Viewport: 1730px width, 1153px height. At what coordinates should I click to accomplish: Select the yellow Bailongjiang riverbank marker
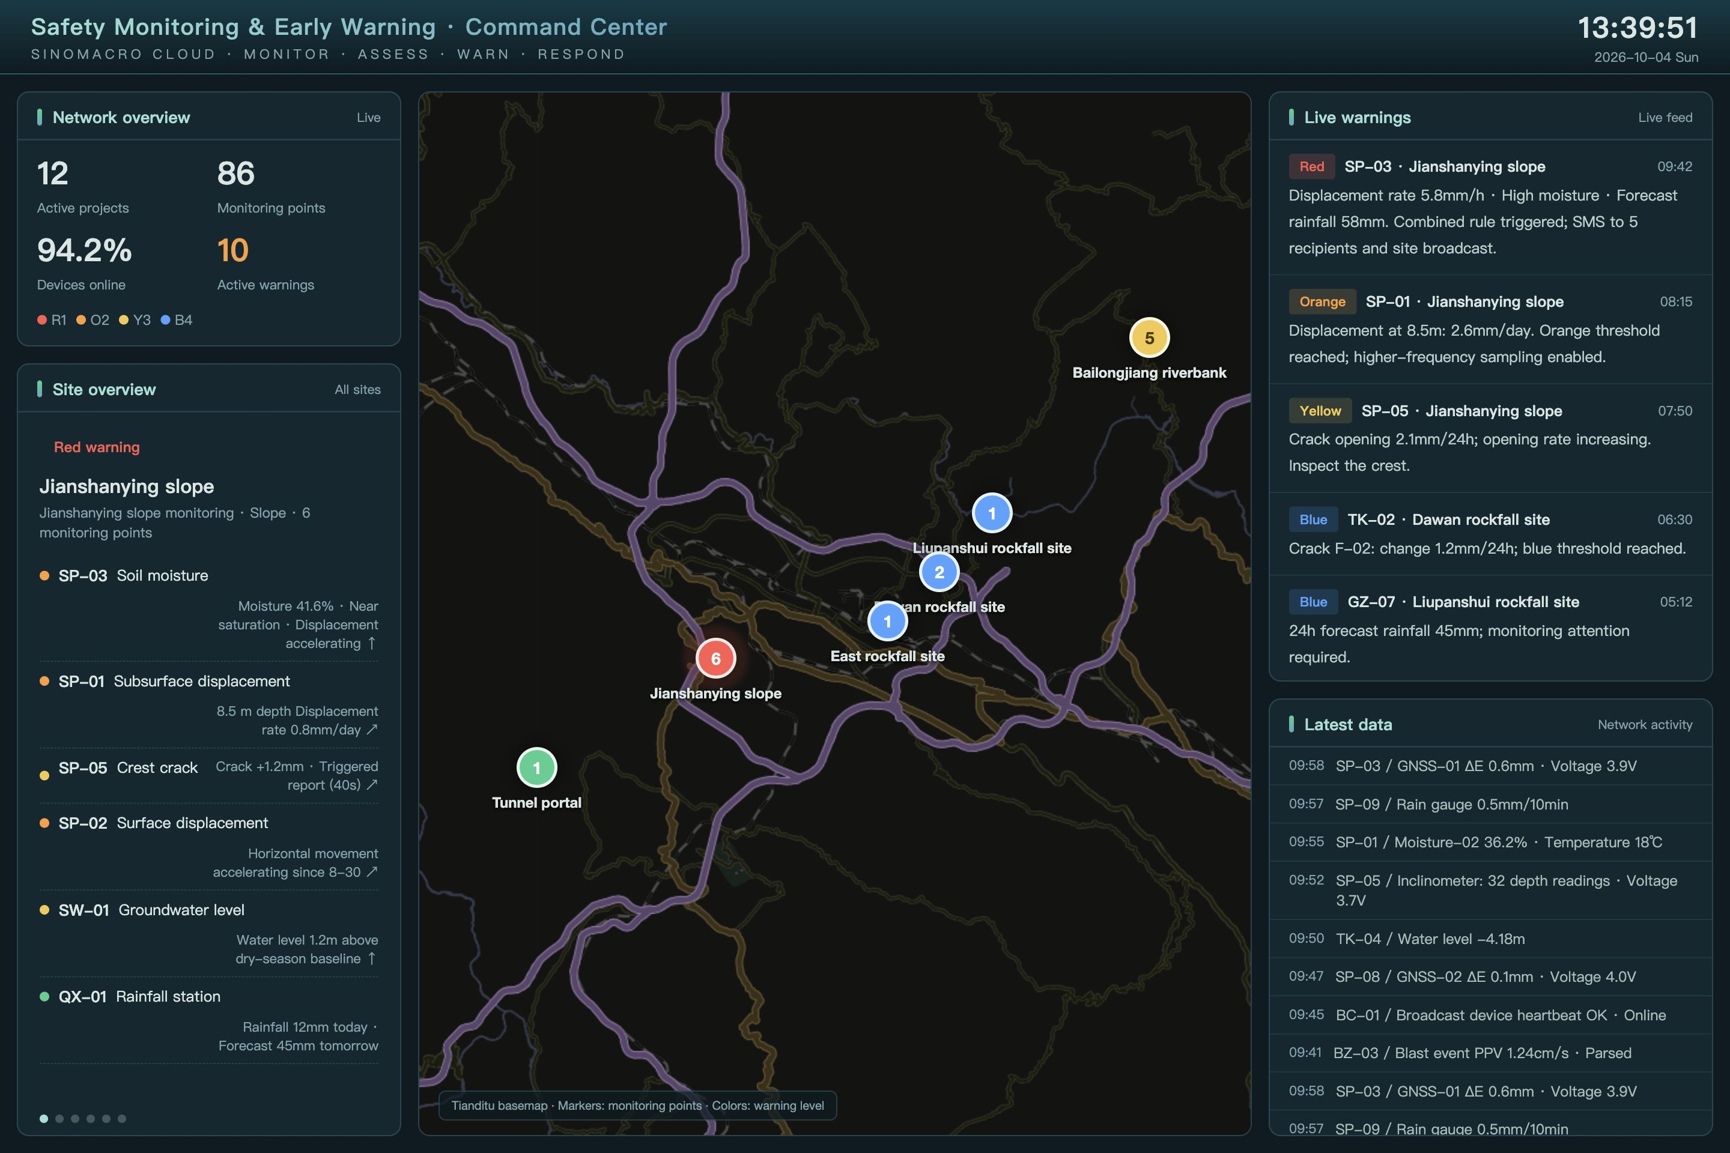(1149, 337)
